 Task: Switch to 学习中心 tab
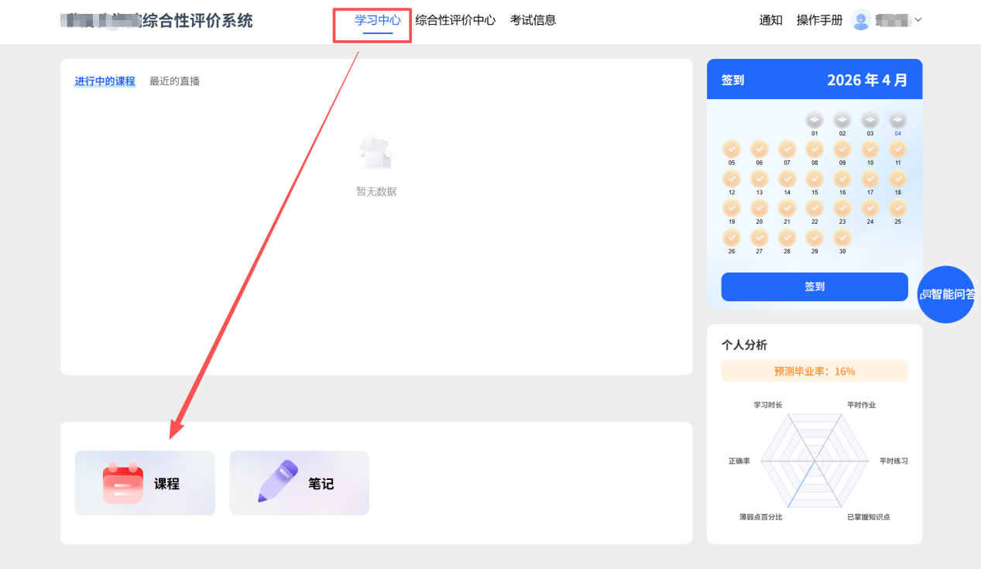tap(378, 20)
